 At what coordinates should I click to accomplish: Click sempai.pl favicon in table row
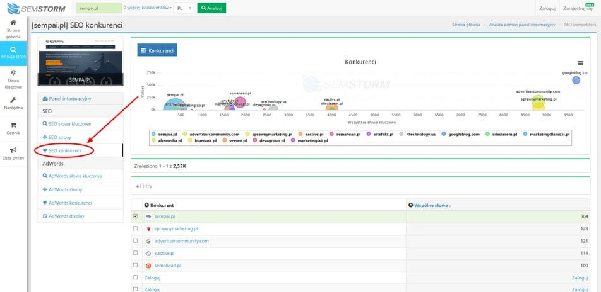(x=149, y=216)
